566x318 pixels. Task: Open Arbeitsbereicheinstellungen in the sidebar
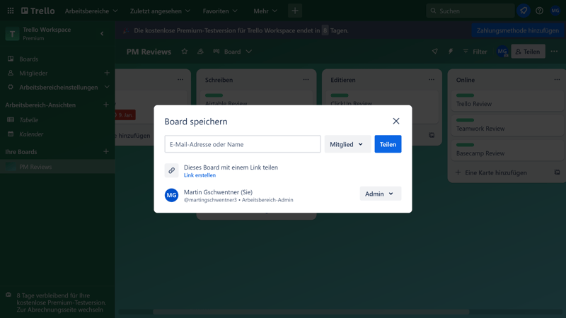click(59, 87)
